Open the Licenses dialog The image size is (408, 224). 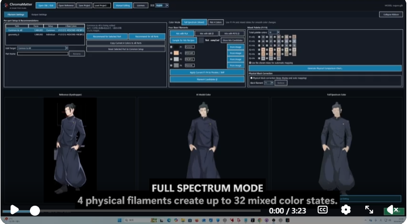[141, 6]
